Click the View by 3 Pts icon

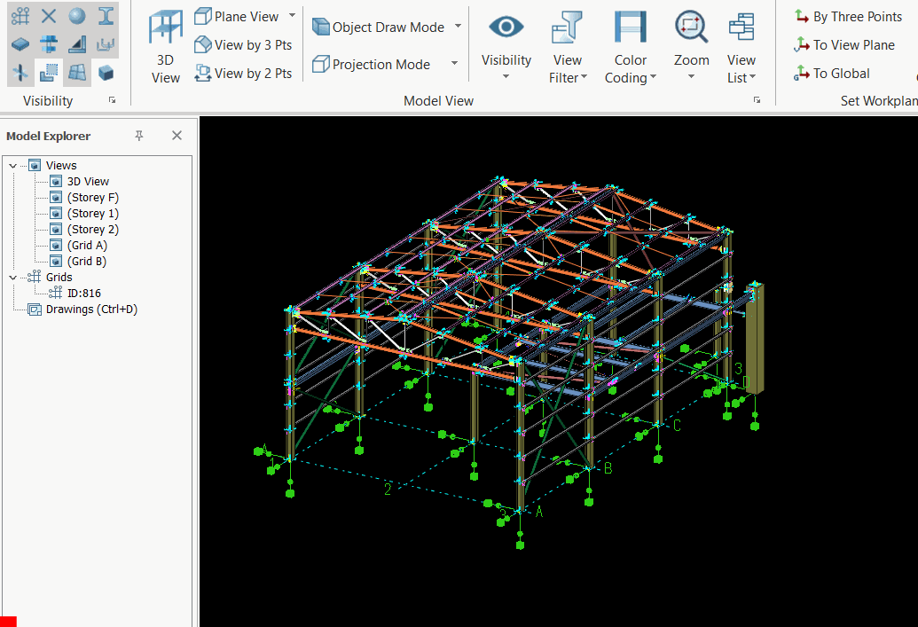tap(203, 45)
